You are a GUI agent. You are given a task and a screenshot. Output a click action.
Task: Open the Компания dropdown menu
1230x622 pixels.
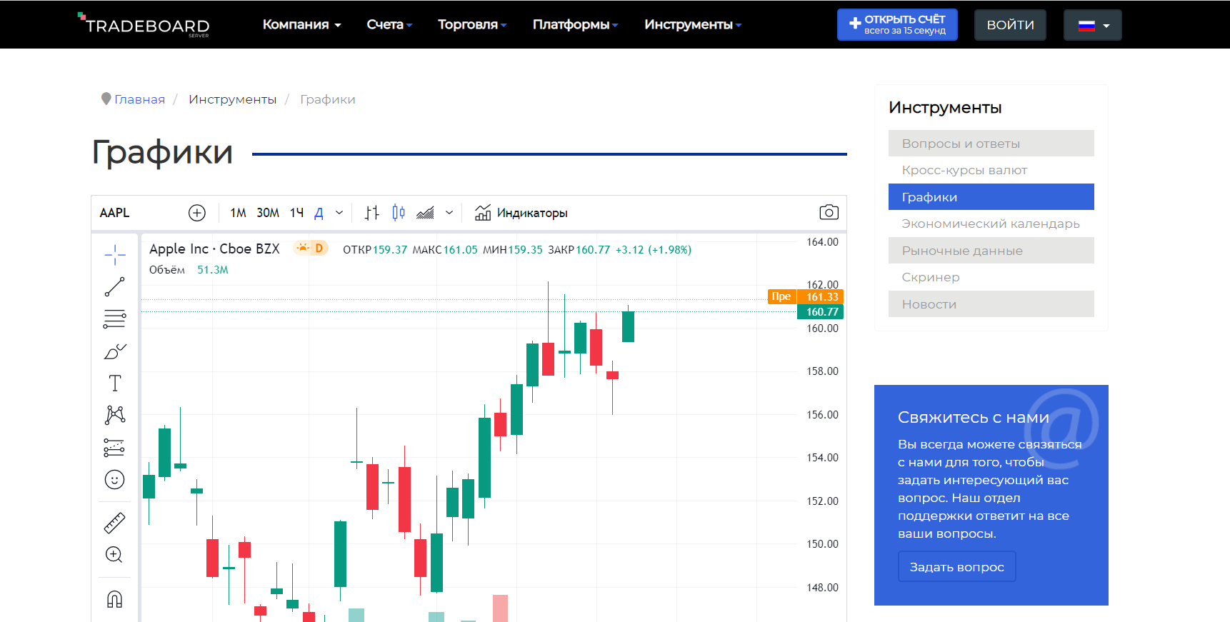coord(301,25)
